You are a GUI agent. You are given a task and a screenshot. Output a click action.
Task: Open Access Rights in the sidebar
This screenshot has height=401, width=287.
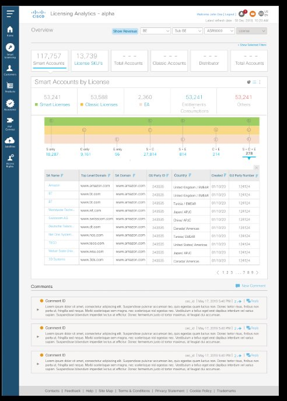[x=10, y=161]
